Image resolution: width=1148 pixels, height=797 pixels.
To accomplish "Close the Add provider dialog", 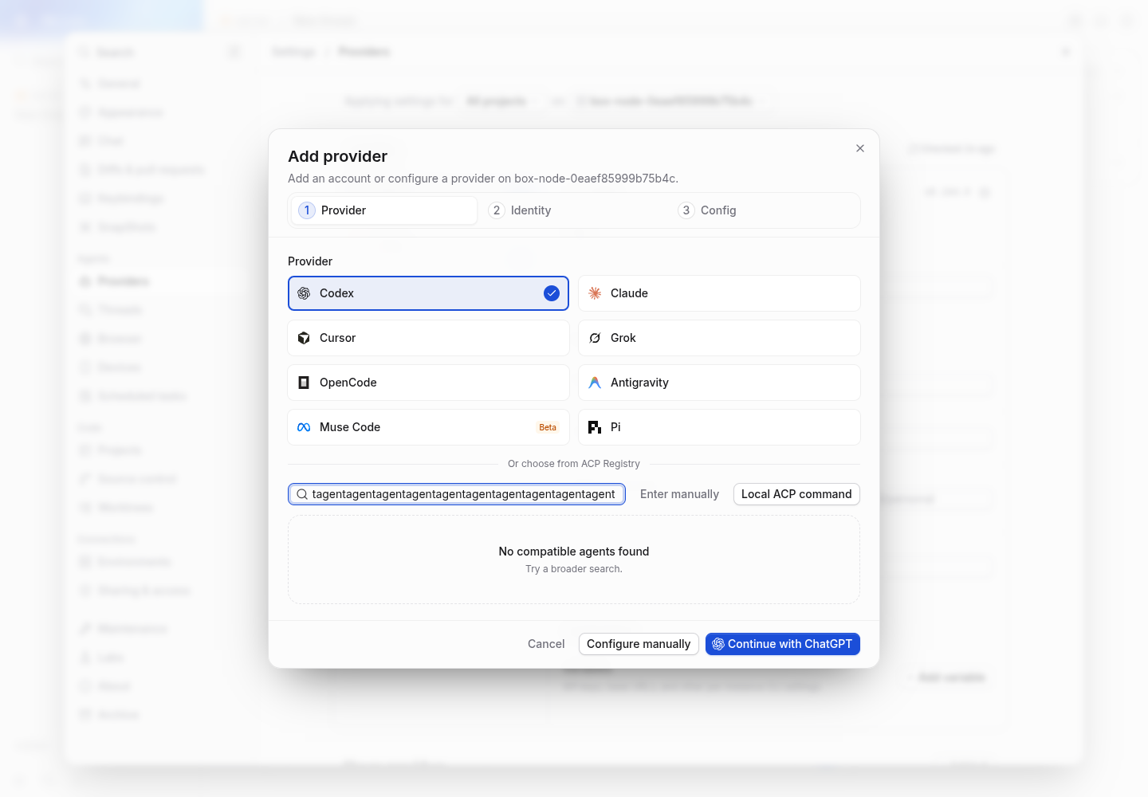I will click(x=860, y=148).
